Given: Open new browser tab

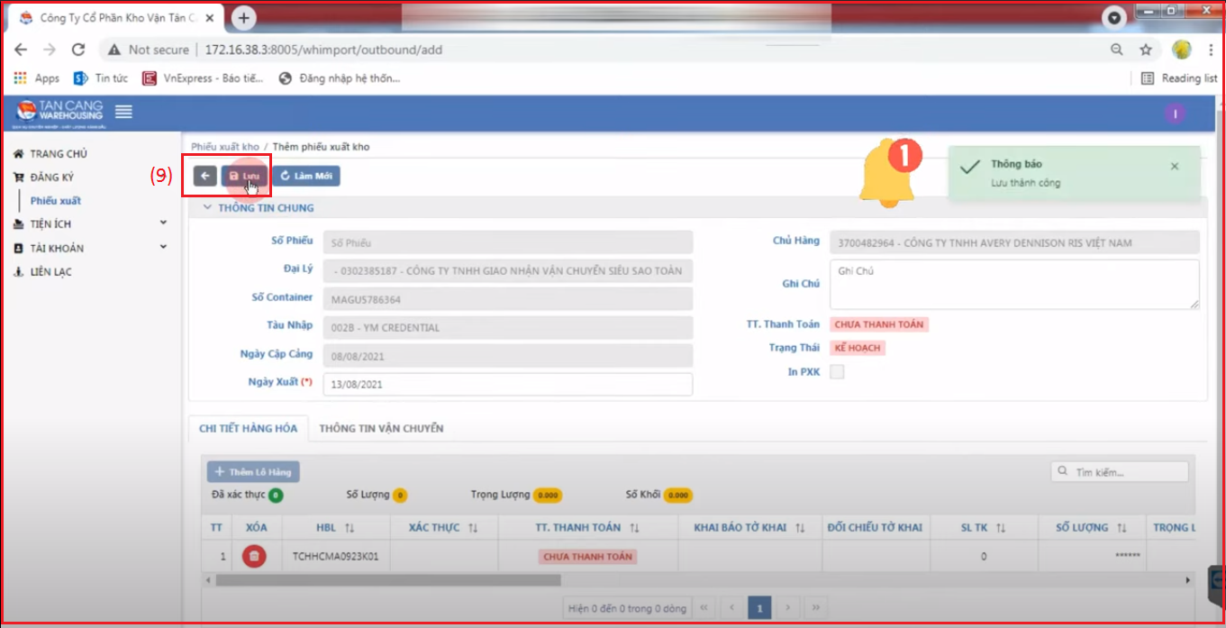Looking at the screenshot, I should (x=243, y=18).
